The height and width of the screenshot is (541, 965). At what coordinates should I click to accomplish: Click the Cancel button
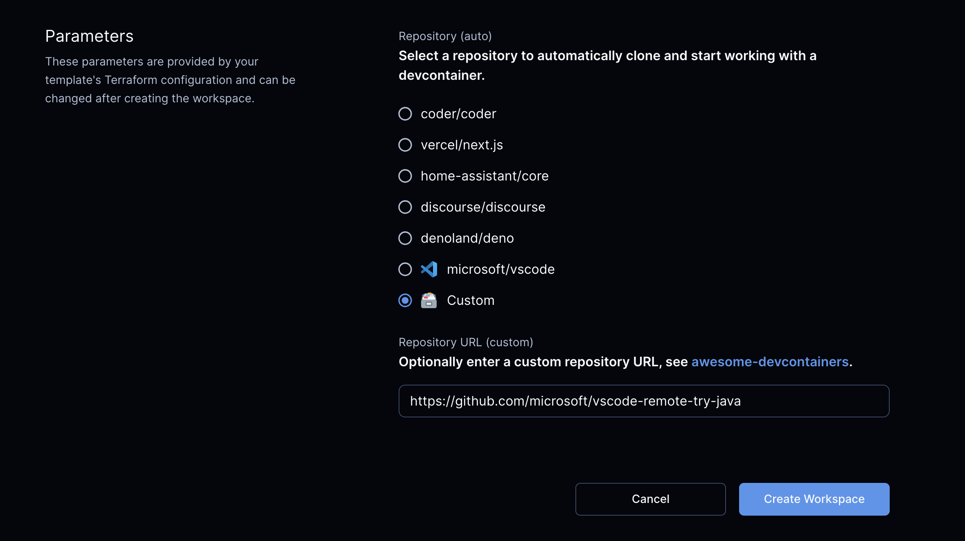point(650,499)
